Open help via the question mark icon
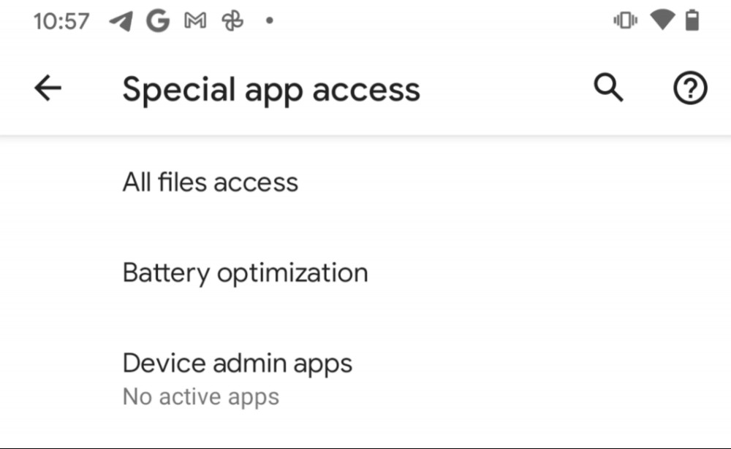 tap(690, 88)
